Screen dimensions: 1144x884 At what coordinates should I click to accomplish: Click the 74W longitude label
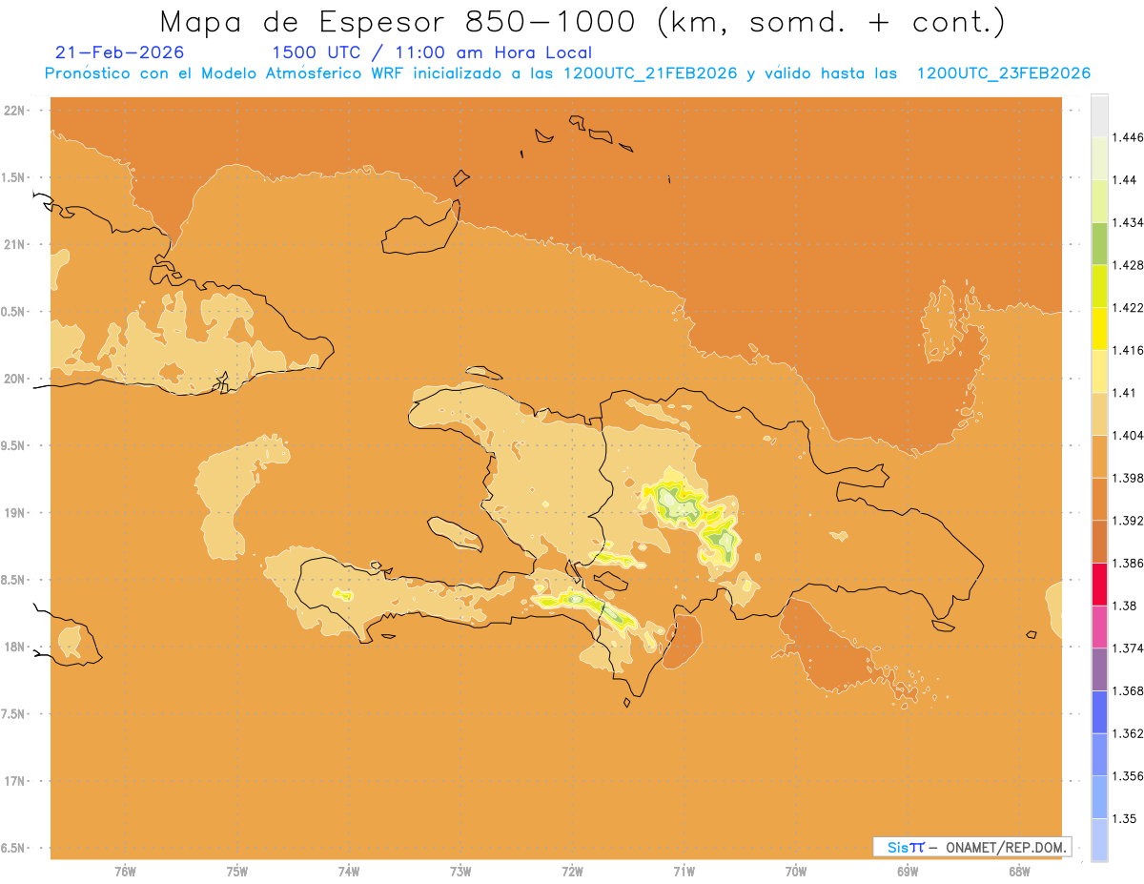[x=349, y=872]
